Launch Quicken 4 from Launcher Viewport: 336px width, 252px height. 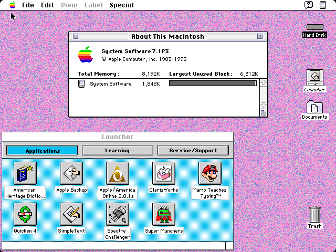[x=25, y=214]
